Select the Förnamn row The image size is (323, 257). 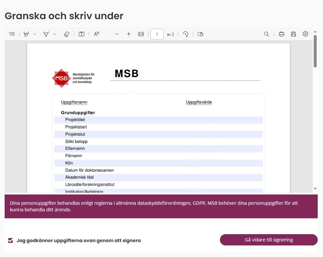(158, 156)
